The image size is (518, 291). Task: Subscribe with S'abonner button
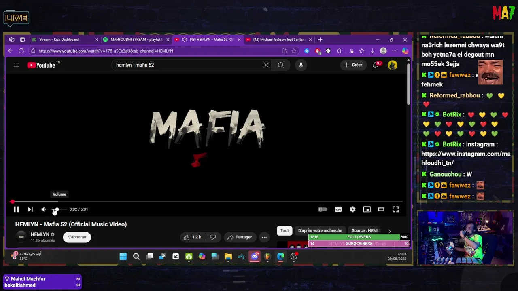click(x=77, y=237)
